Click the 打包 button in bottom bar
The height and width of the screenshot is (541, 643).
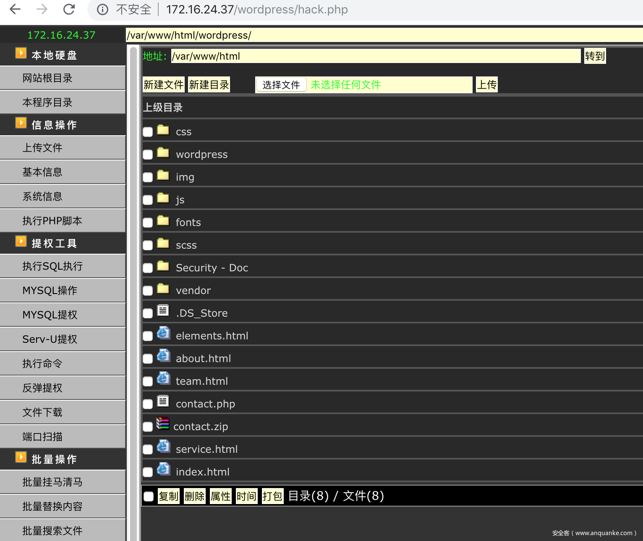point(272,496)
